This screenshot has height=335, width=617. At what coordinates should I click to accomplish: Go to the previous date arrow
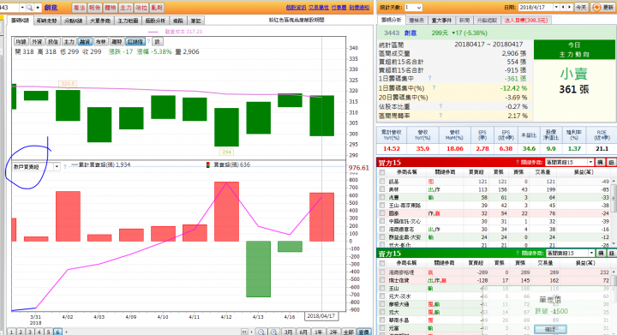click(563, 8)
